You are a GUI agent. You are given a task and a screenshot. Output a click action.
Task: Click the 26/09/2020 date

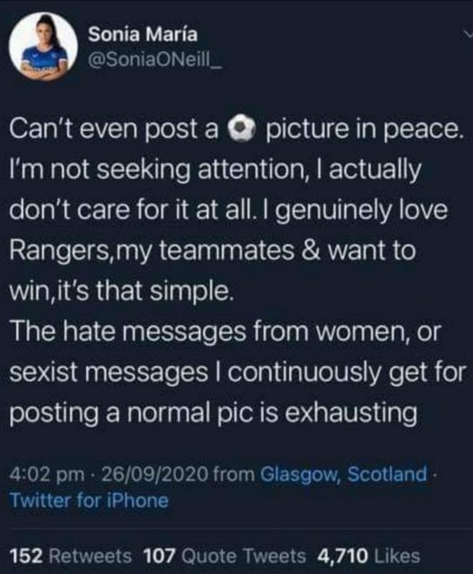153,474
